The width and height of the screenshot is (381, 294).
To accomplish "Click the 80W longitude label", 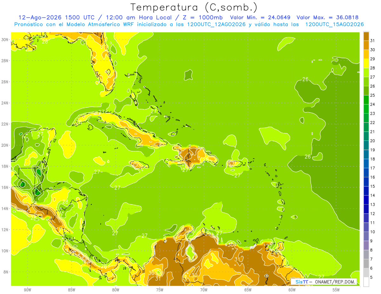I will pos(116,290).
